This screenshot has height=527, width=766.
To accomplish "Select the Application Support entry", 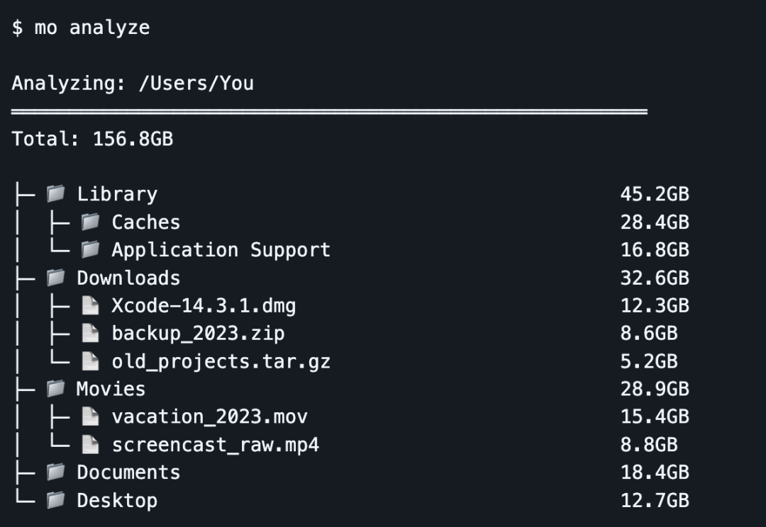I will click(221, 250).
